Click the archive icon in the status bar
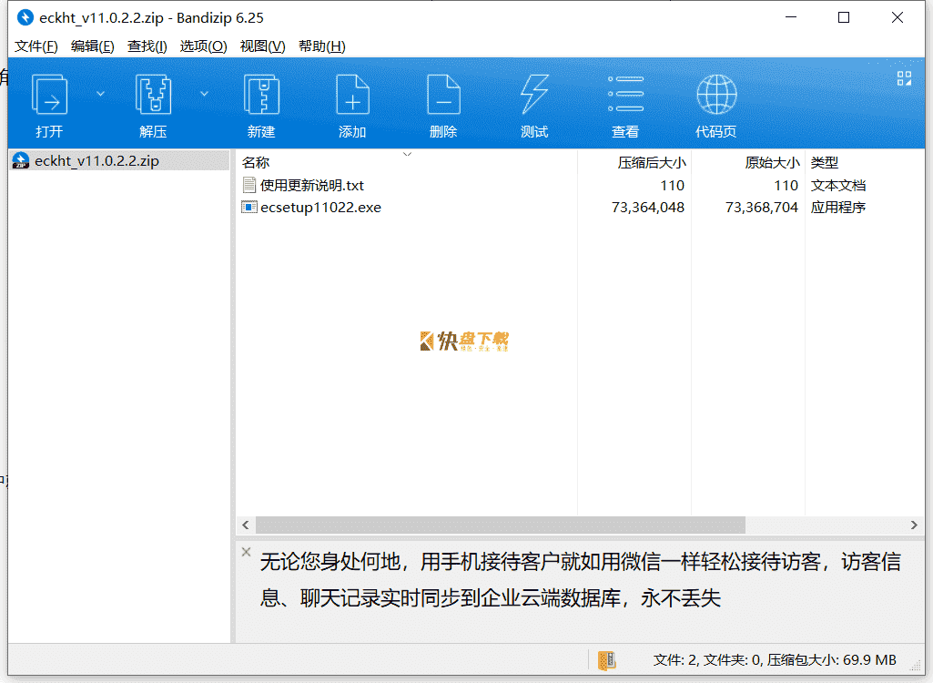This screenshot has width=933, height=683. pyautogui.click(x=607, y=659)
